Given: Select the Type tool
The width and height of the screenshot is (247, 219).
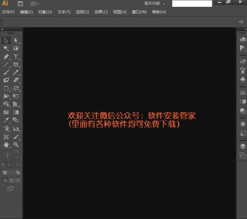Looking at the screenshot, I should click(16, 57).
